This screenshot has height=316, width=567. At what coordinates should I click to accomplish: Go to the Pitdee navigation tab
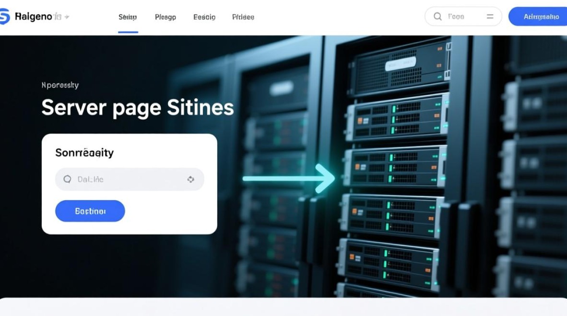pos(243,17)
